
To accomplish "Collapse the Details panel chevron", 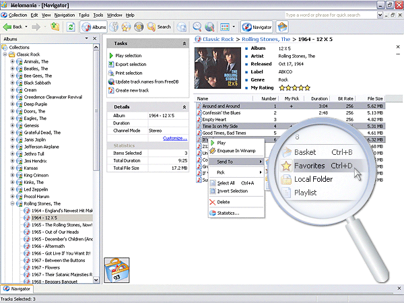I will click(184, 107).
